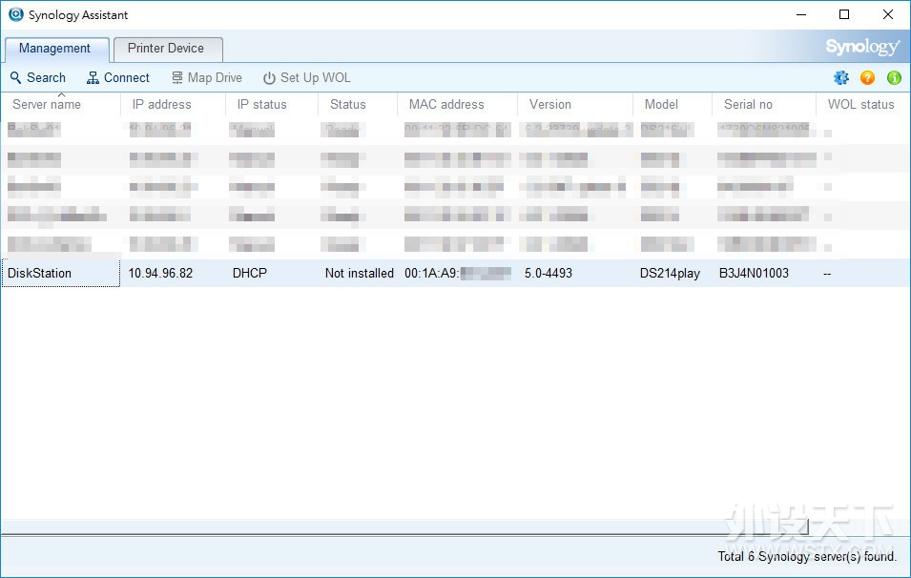The width and height of the screenshot is (911, 578).
Task: Switch to the Printer Device tab
Action: (167, 49)
